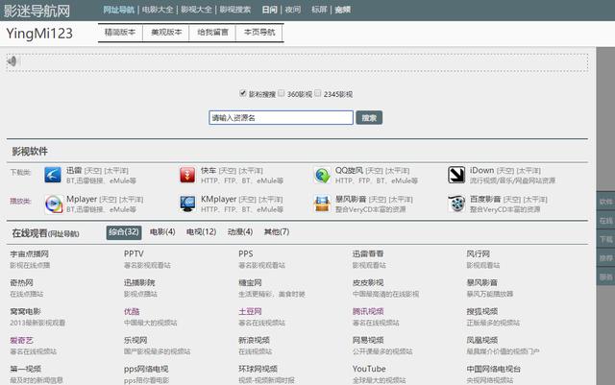Jump to 下载 via the side panel button
Screen dimensions: 615x385
point(605,239)
